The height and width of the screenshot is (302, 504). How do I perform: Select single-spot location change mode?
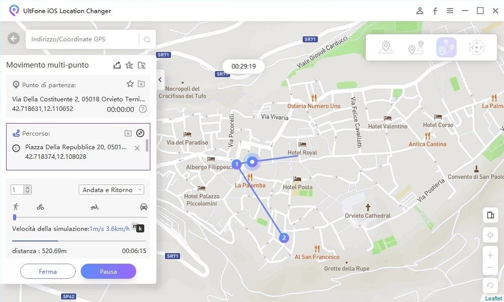tap(386, 48)
